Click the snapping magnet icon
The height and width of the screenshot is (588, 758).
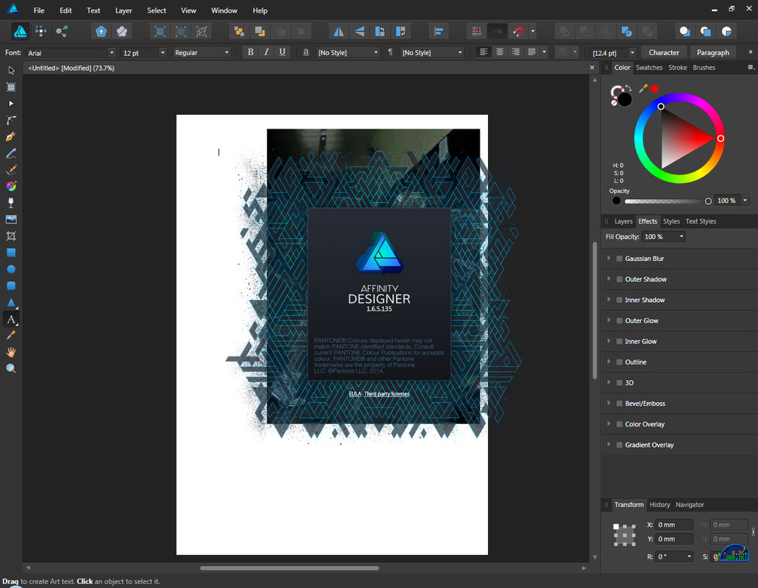(518, 32)
